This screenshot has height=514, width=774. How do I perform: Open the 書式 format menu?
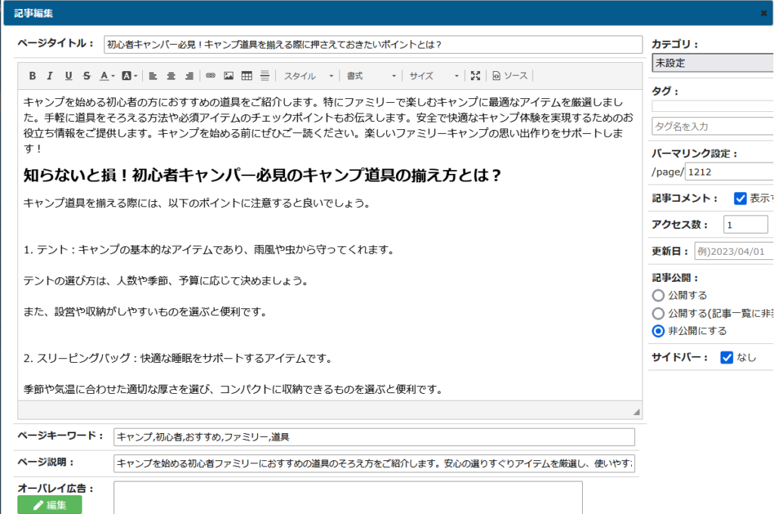(371, 76)
